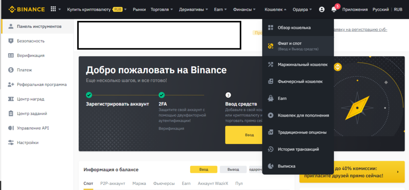The height and width of the screenshot is (190, 409).
Task: Select Маржинальный кошелек menu entry
Action: pos(298,64)
